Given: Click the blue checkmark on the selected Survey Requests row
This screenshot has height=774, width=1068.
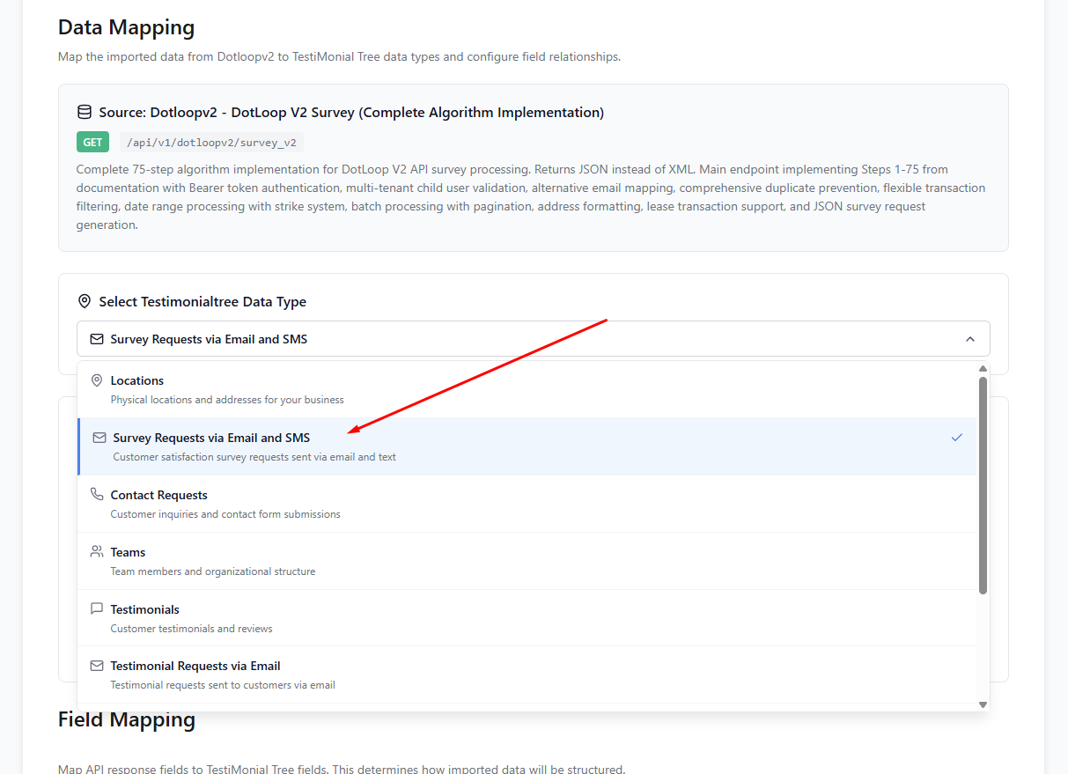Looking at the screenshot, I should pyautogui.click(x=957, y=438).
